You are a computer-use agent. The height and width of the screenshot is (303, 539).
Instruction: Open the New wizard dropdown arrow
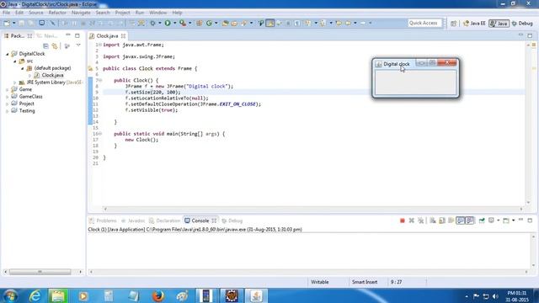pos(13,23)
